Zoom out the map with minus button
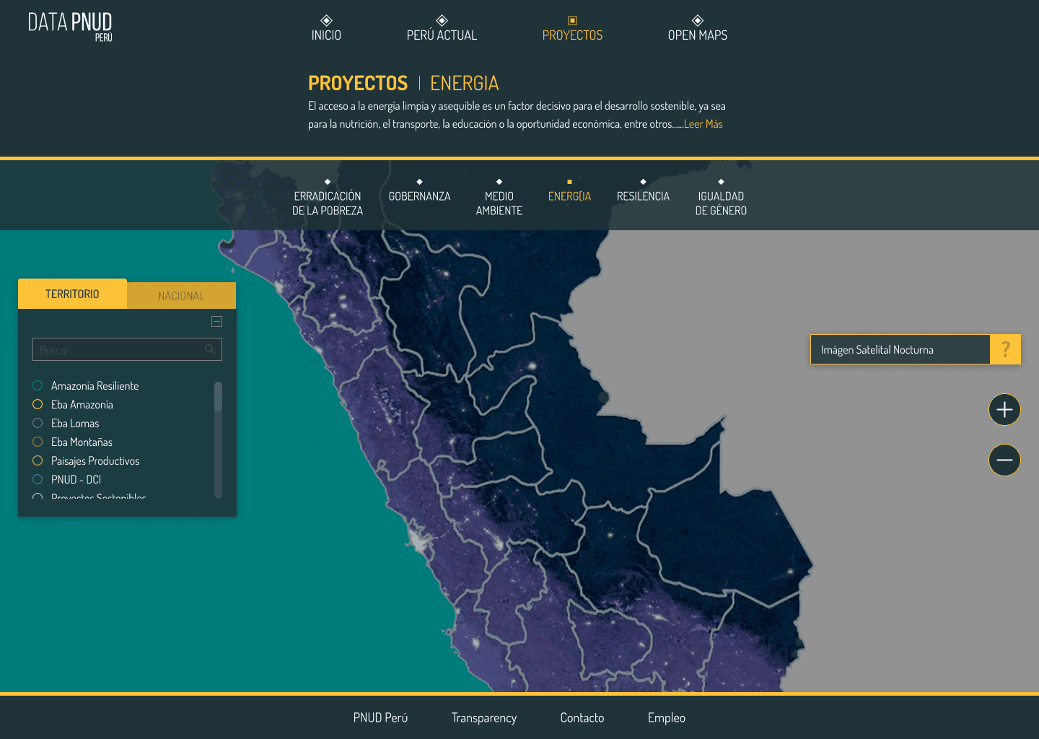The image size is (1039, 739). (1004, 460)
